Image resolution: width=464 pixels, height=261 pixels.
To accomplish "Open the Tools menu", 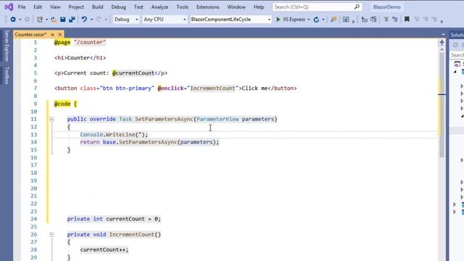I will pos(182,7).
